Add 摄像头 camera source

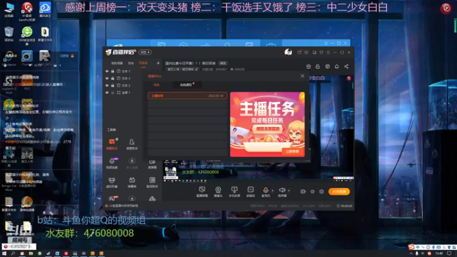click(218, 192)
